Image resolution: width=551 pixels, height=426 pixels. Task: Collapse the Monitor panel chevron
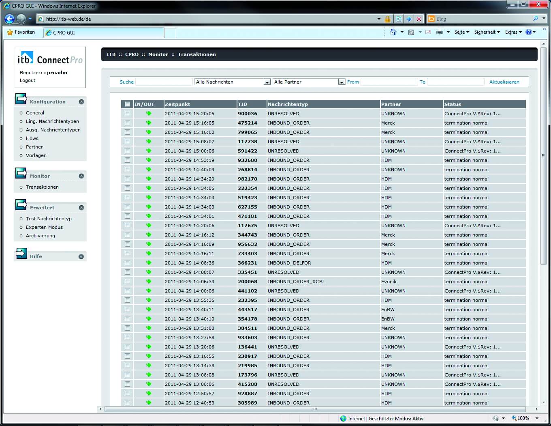click(x=81, y=176)
